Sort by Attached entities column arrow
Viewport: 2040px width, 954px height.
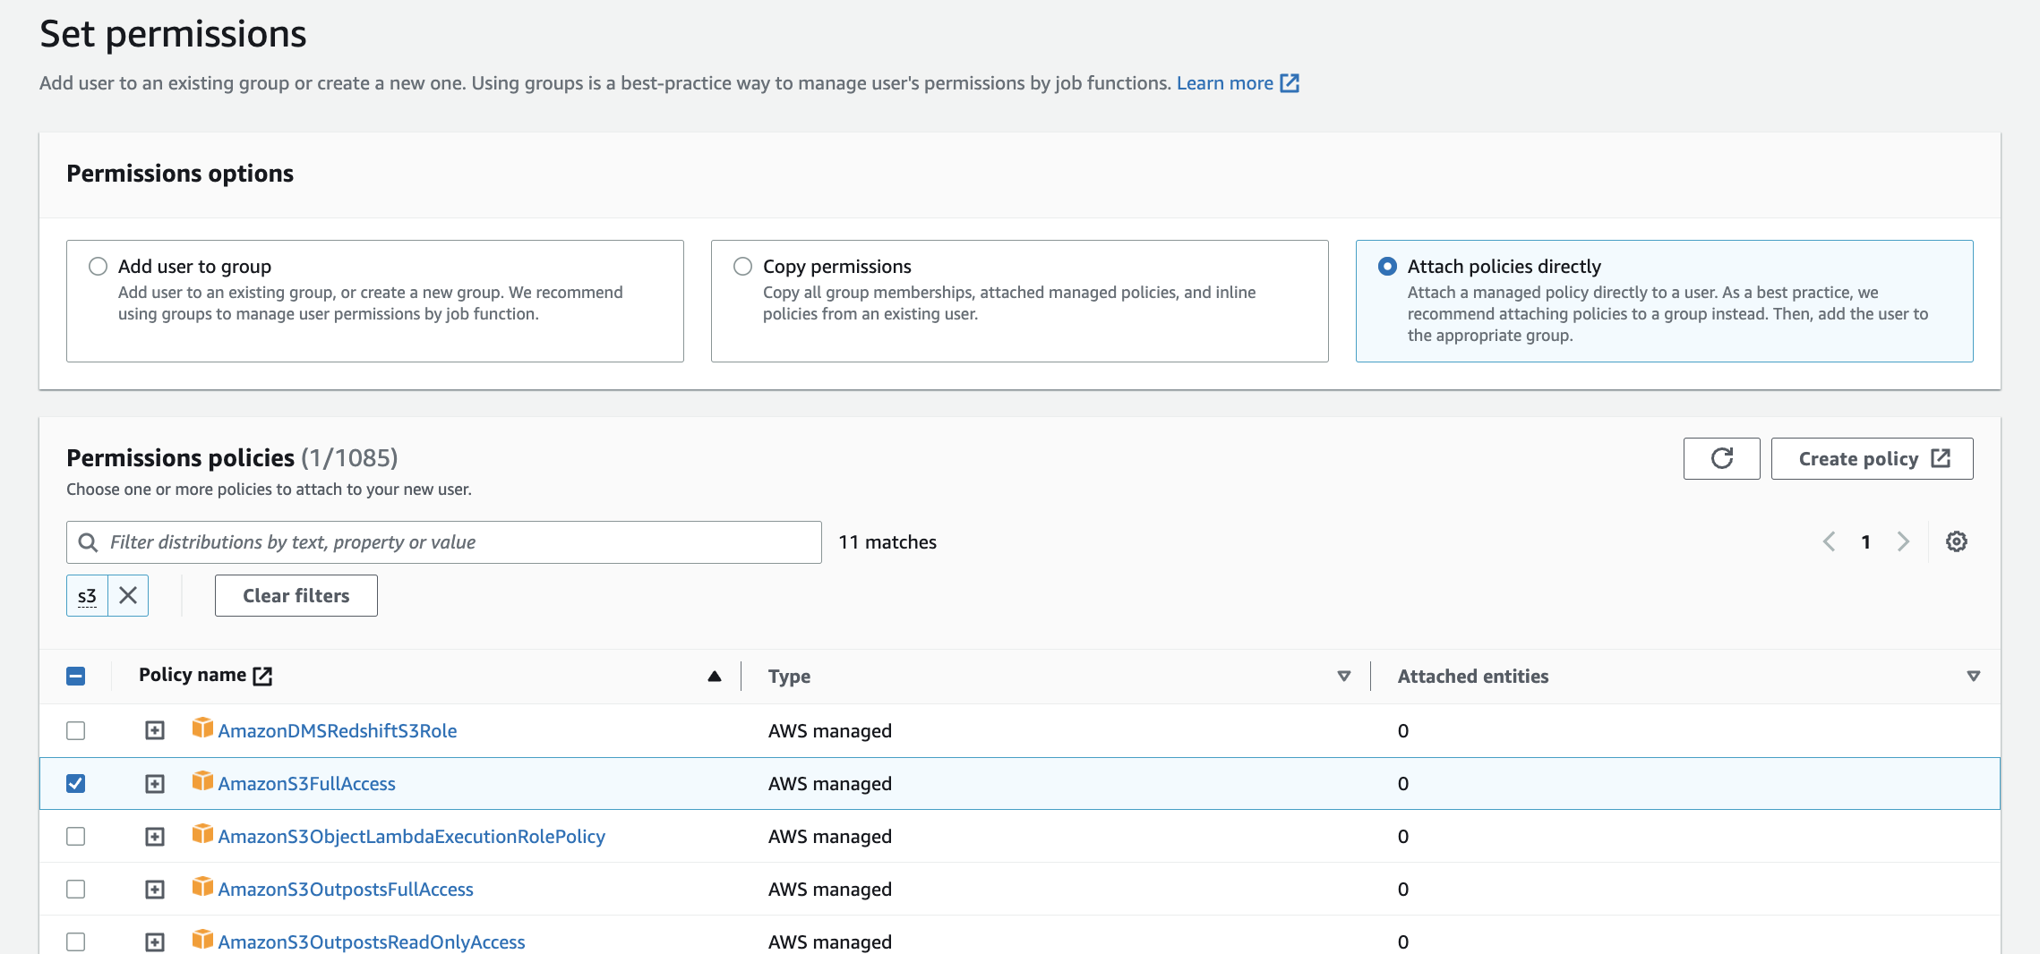(x=1973, y=677)
